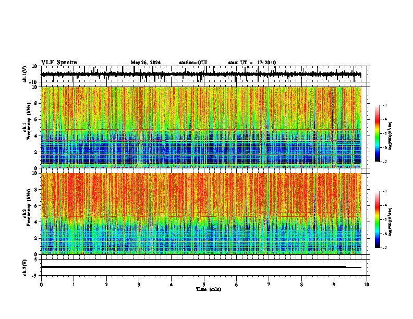Select the date text 'May 26, 2024'
The image size is (413, 319).
(x=145, y=63)
